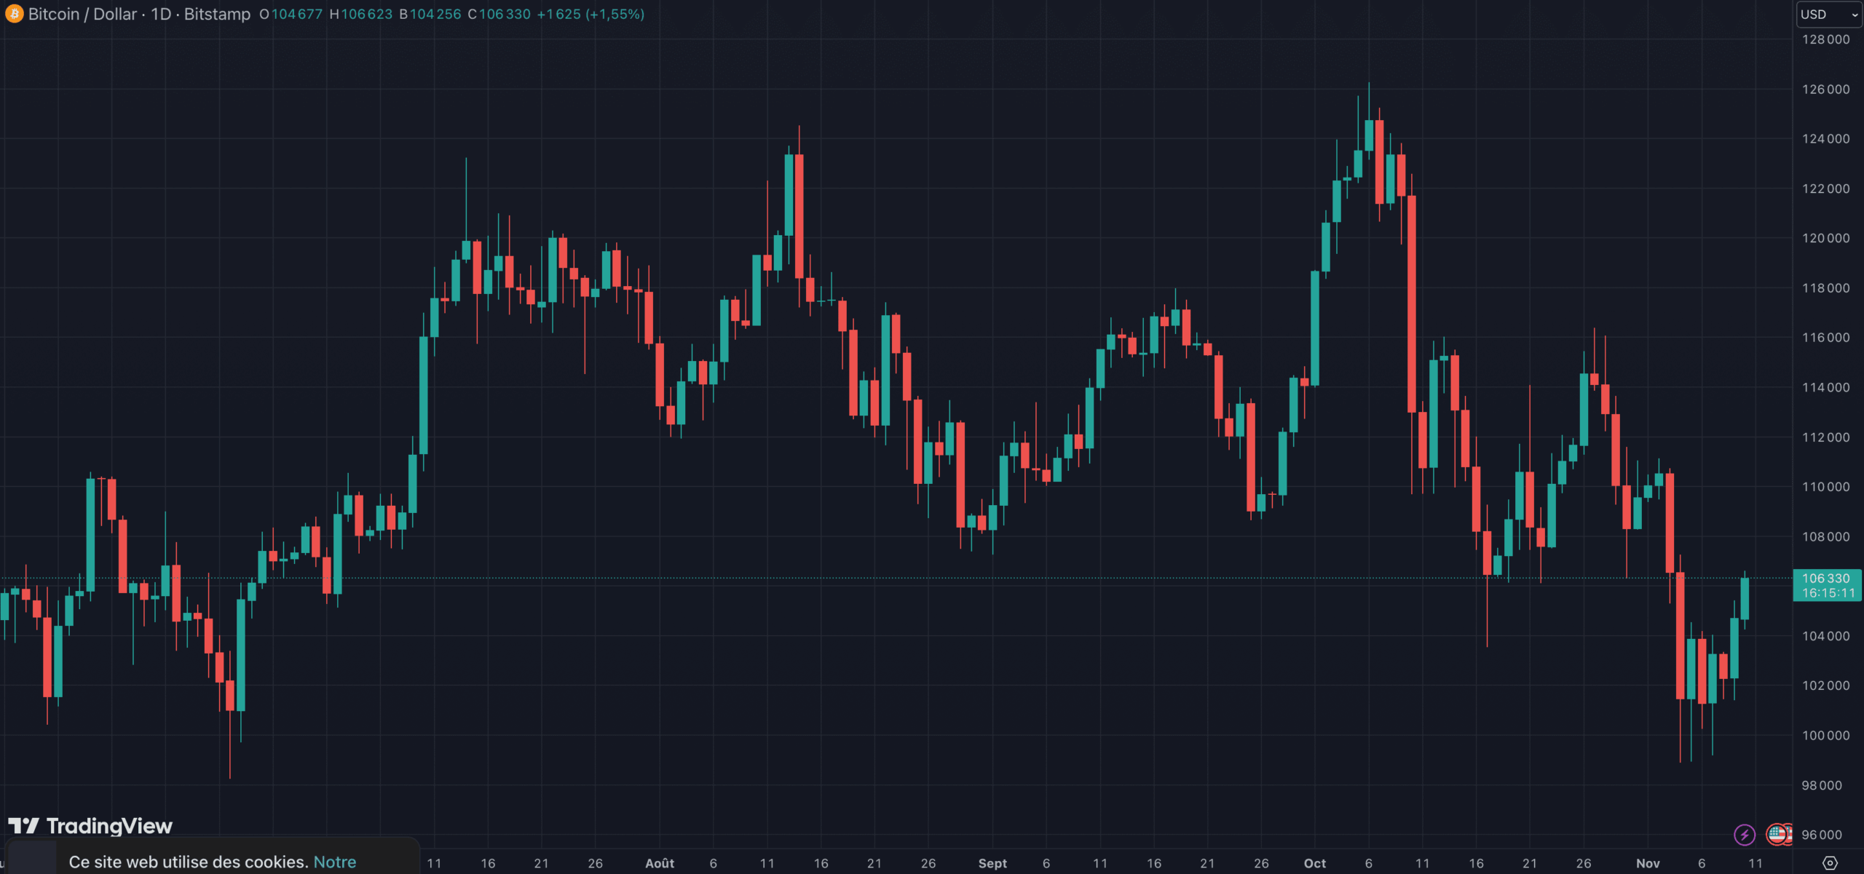Select the Oct label on the time axis
1864x874 pixels.
(1314, 863)
